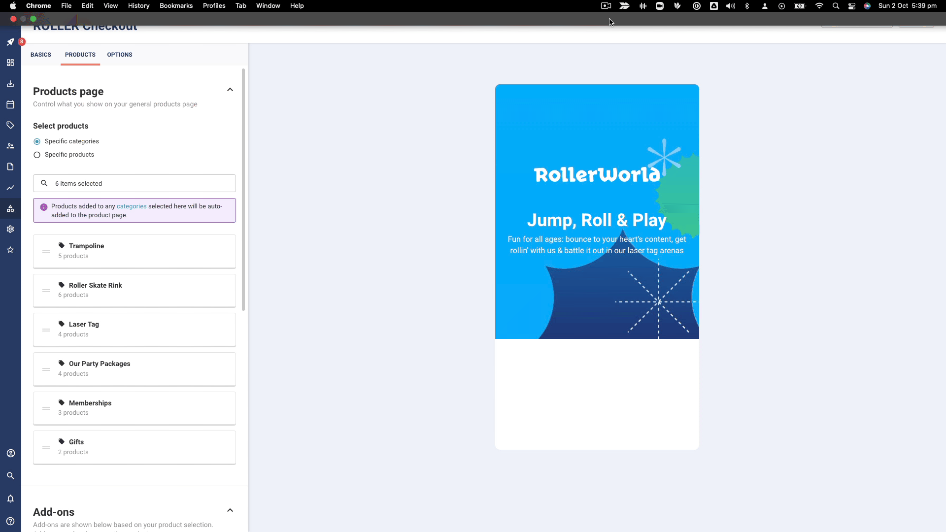946x532 pixels.
Task: Select the Specific categories radio button
Action: (37, 141)
